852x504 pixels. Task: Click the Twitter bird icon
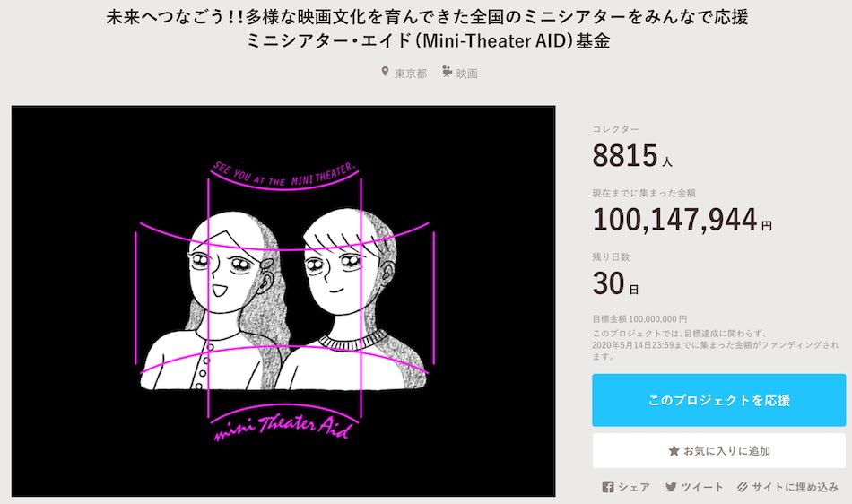pos(671,487)
